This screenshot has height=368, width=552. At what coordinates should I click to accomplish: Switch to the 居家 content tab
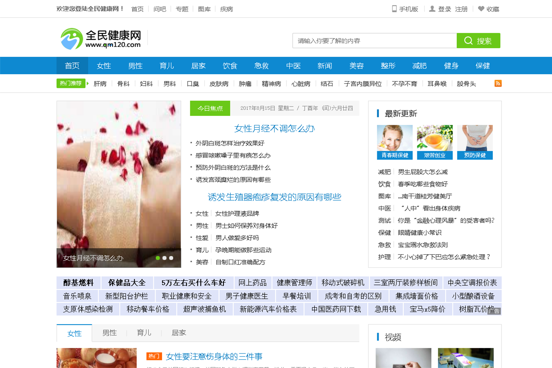pos(179,333)
